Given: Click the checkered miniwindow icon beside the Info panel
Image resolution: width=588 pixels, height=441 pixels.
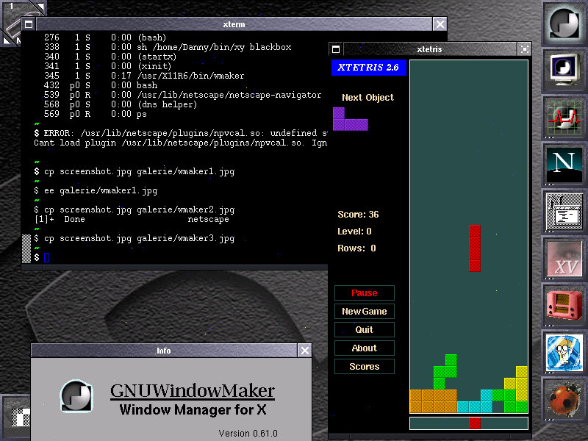Looking at the screenshot, I should point(15,416).
